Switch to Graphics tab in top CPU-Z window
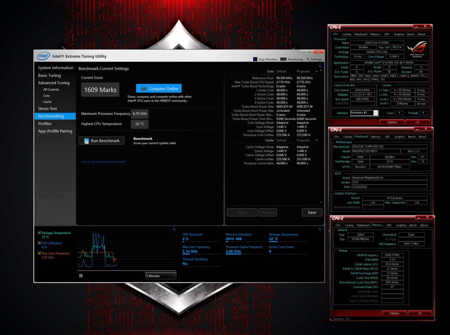The height and width of the screenshot is (335, 450). click(x=399, y=34)
